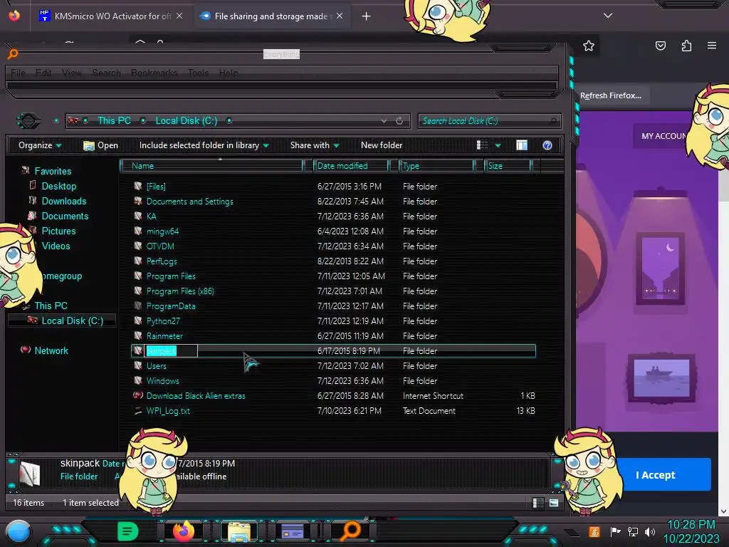Bookmark page with Firefox star icon
This screenshot has height=547, width=729.
click(589, 46)
